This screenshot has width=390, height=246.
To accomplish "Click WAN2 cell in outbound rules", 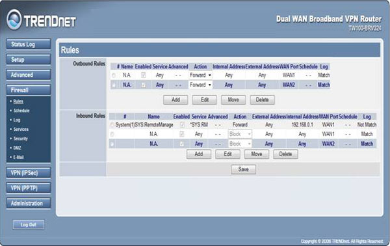I will (x=289, y=85).
